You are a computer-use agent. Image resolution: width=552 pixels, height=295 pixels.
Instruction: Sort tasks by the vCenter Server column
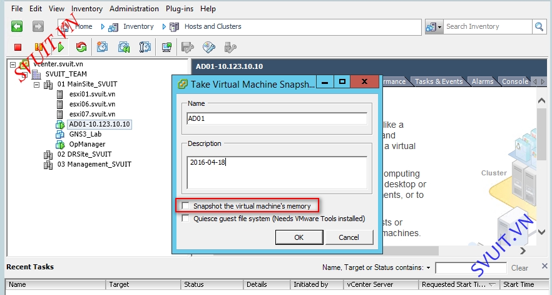coord(381,285)
